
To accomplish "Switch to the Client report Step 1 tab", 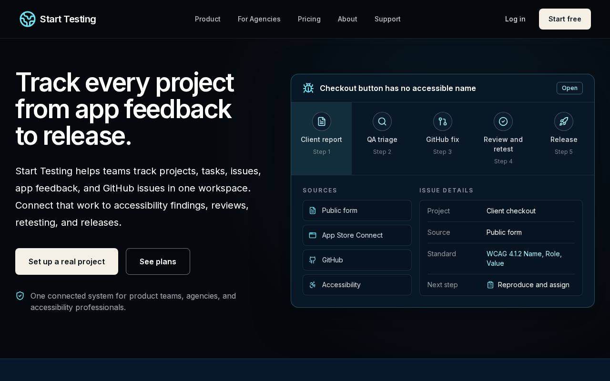I will [x=322, y=139].
